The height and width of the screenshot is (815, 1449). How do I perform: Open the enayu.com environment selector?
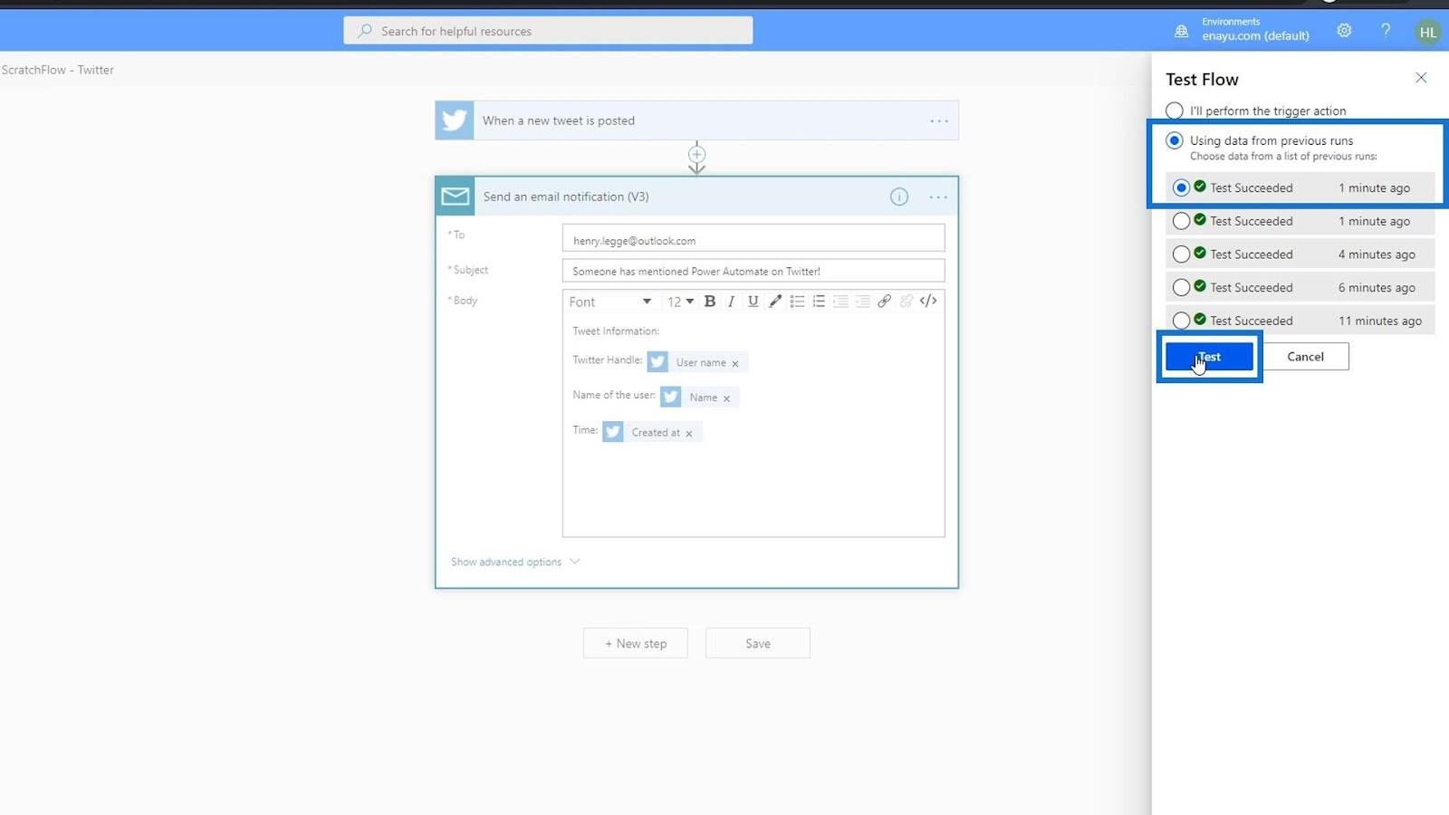click(x=1255, y=30)
